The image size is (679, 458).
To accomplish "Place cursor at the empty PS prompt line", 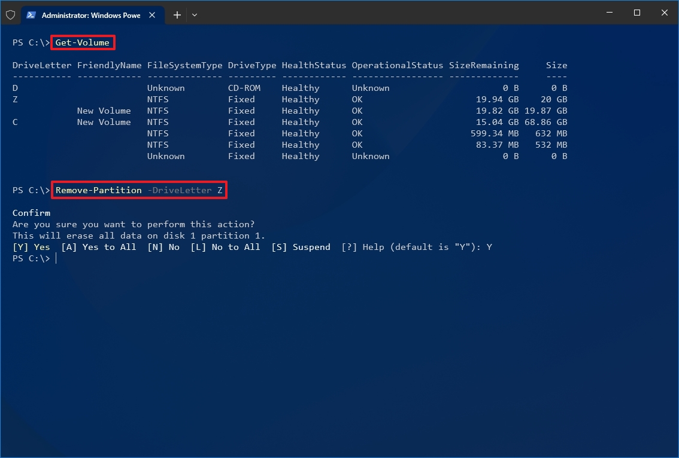I will (x=57, y=258).
